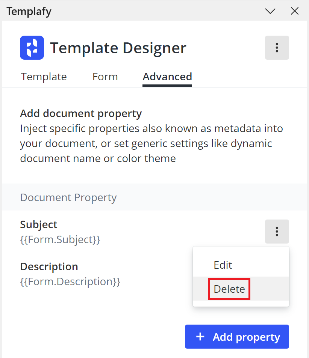Select the {{Form.Subject}} binding text

[60, 239]
